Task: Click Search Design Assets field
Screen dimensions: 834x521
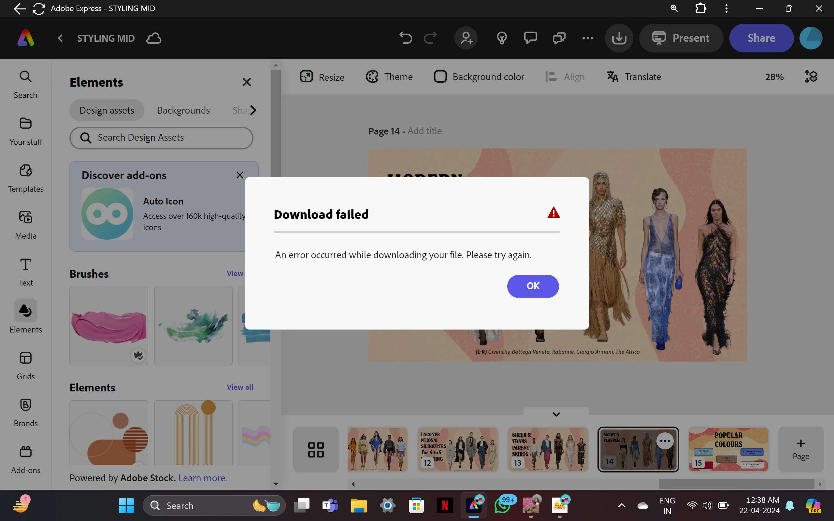Action: pyautogui.click(x=161, y=137)
